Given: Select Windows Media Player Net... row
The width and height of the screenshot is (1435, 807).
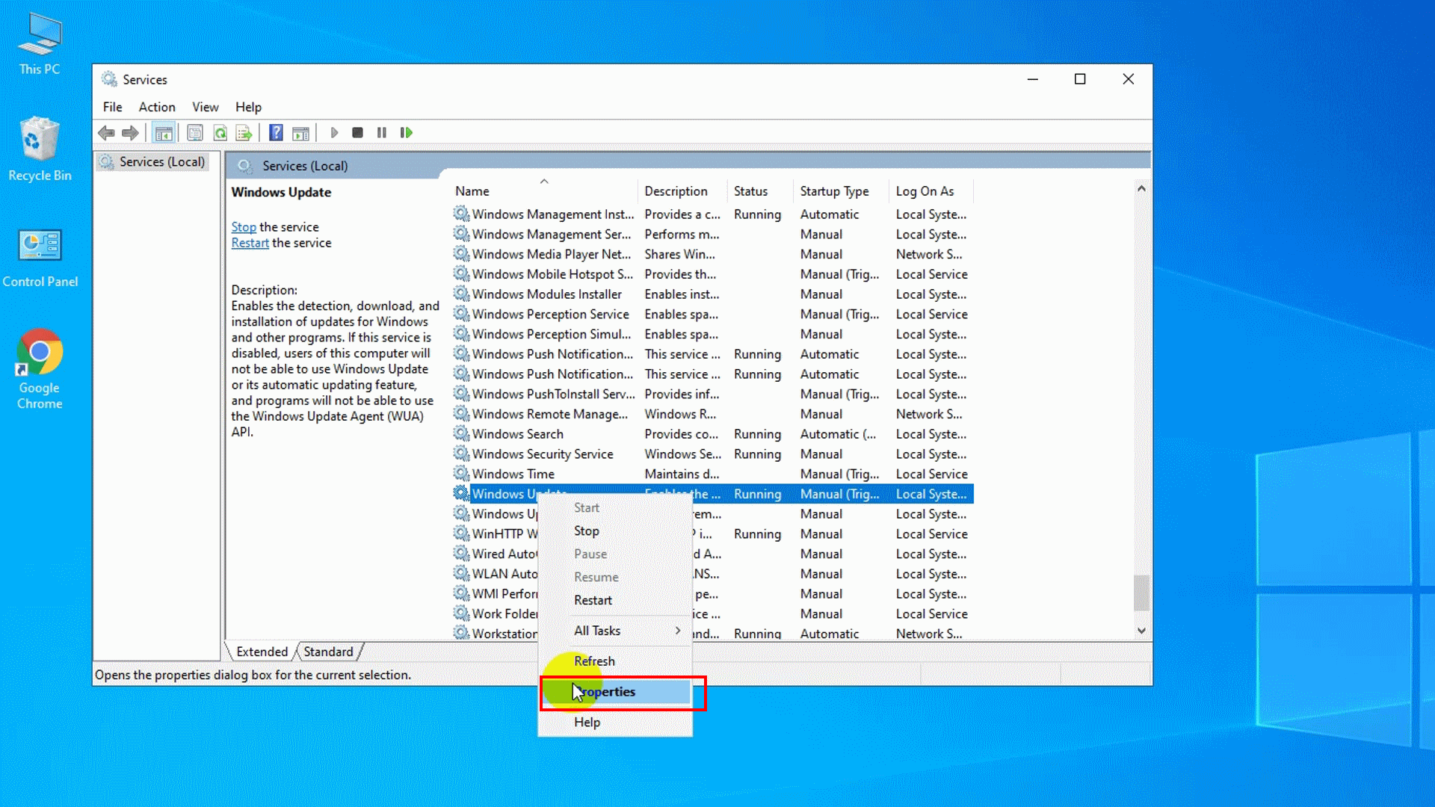Looking at the screenshot, I should point(712,254).
